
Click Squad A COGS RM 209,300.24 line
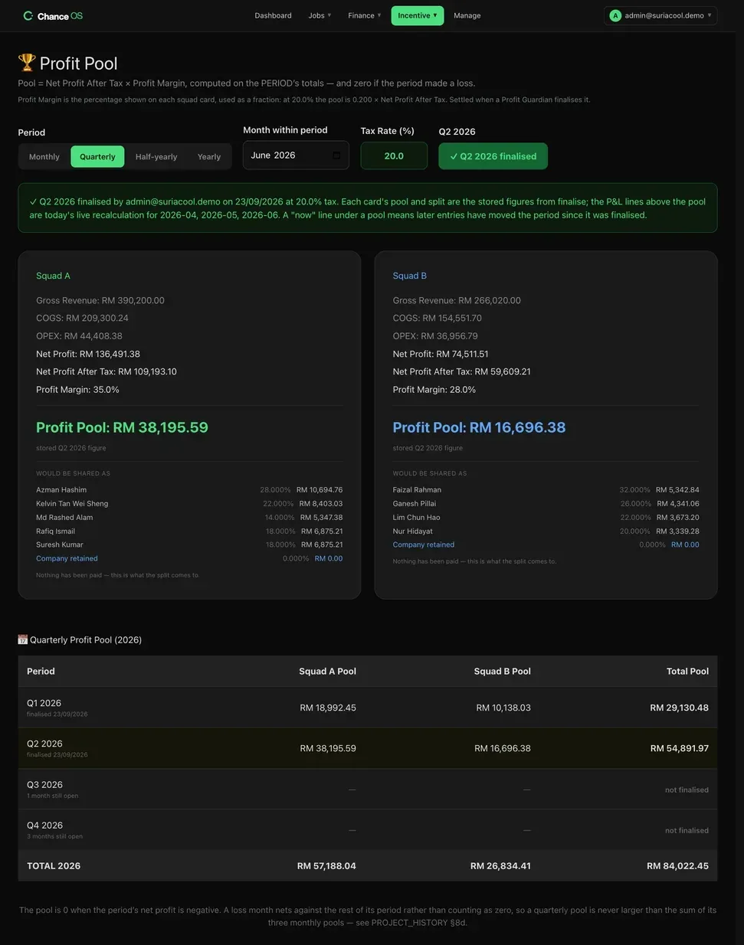point(82,318)
